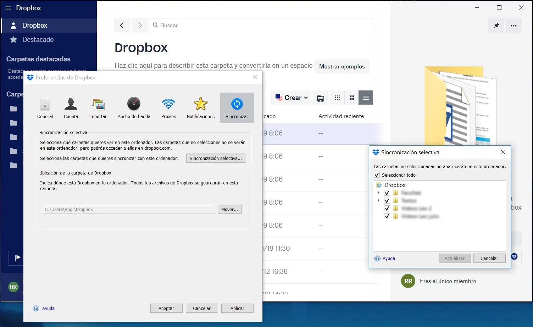The width and height of the screenshot is (533, 327).
Task: Close the Preferencias de Dropbox window
Action: [x=255, y=77]
